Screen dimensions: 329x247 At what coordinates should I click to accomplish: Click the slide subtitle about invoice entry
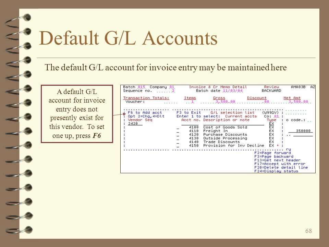pyautogui.click(x=166, y=68)
